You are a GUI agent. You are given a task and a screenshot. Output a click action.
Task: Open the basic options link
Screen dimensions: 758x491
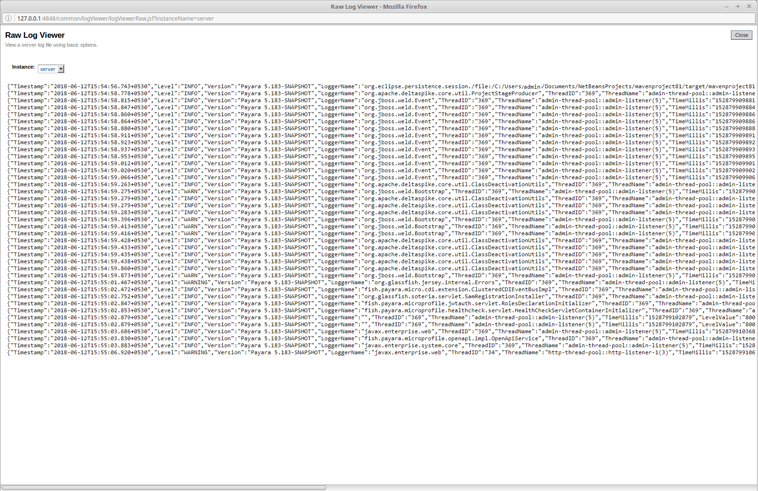[82, 45]
